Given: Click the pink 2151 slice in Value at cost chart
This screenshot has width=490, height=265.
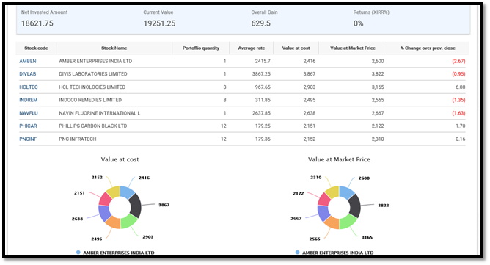Looking at the screenshot, I should coord(105,199).
